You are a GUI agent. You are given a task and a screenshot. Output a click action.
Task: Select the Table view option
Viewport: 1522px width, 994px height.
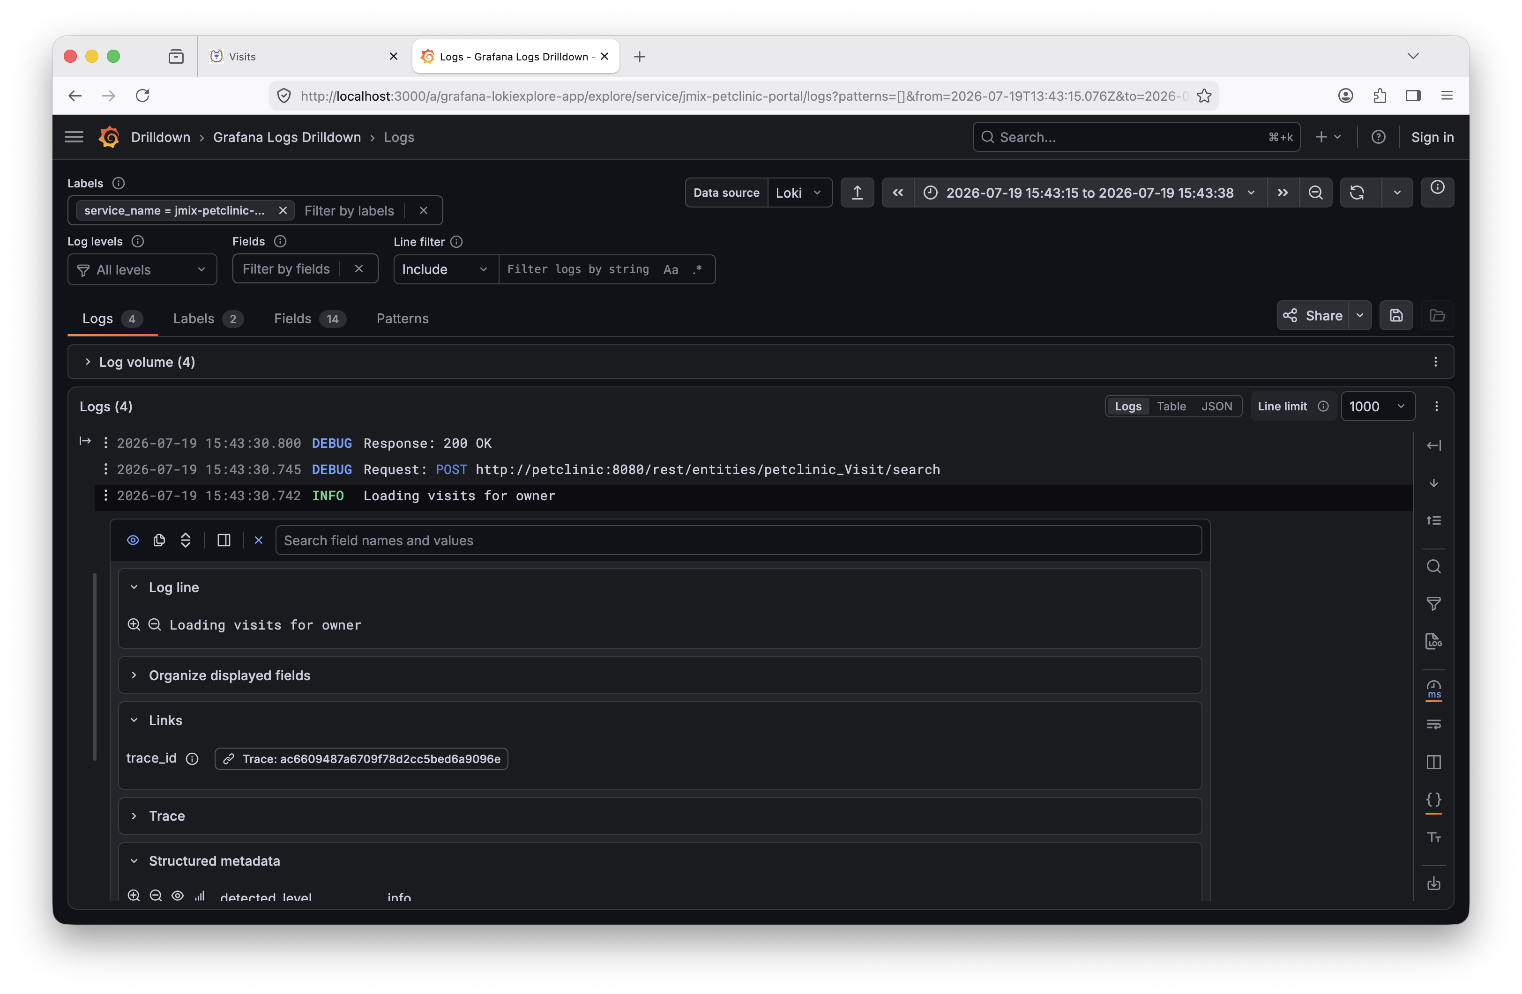[1171, 407]
